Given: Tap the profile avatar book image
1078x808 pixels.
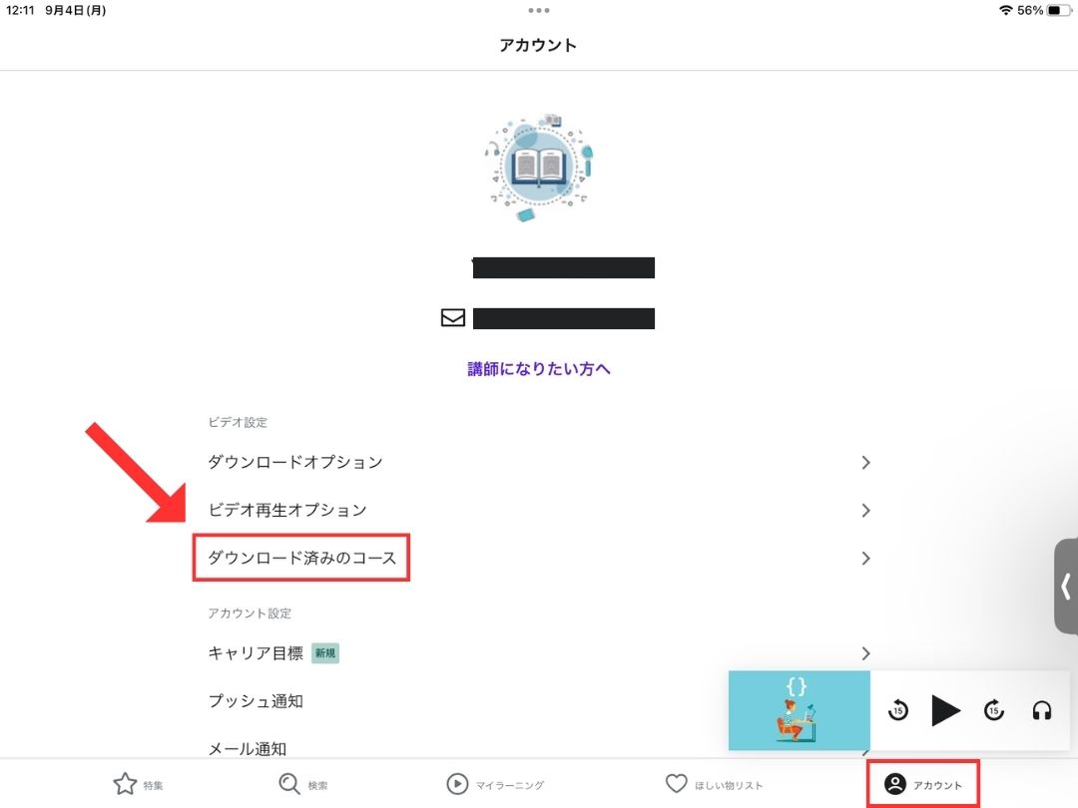Looking at the screenshot, I should click(x=539, y=167).
